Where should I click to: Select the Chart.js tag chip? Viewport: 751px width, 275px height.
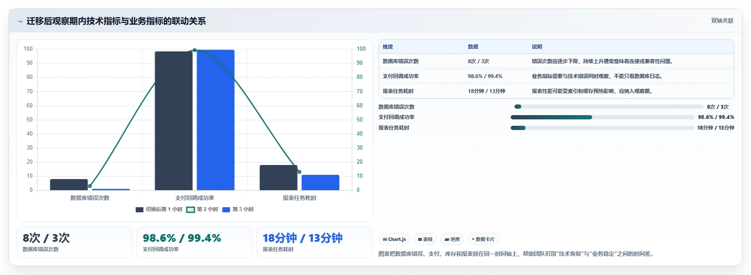point(394,239)
